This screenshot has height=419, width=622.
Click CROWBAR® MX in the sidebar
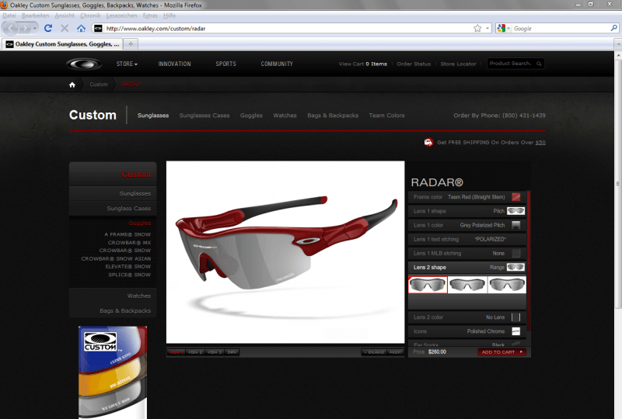pyautogui.click(x=129, y=242)
